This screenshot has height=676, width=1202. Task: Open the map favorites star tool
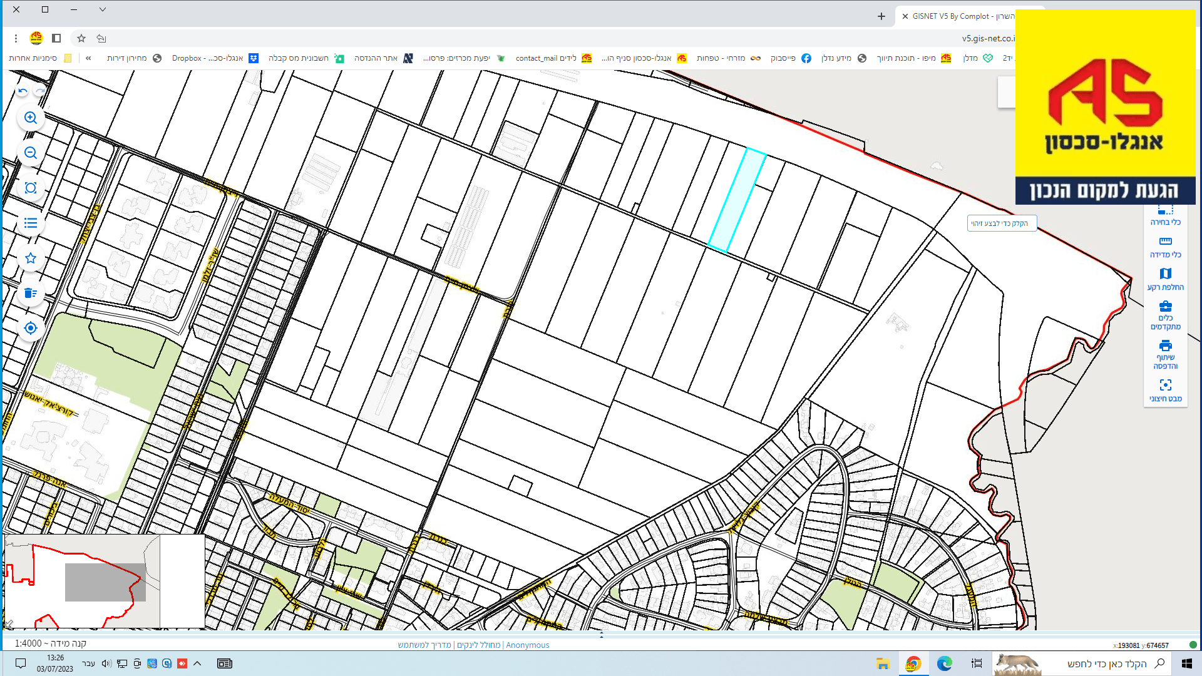pos(30,258)
